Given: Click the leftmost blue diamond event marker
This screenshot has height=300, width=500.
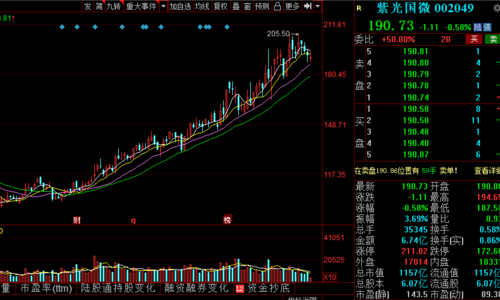Looking at the screenshot, I should coord(62,27).
